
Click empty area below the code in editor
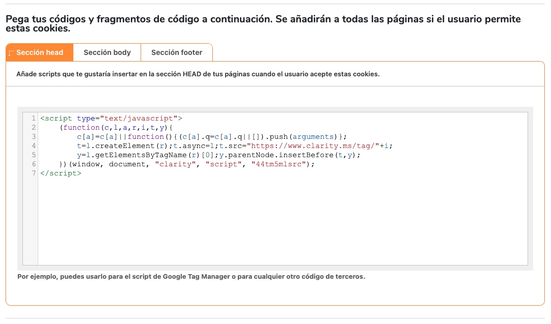[280, 224]
